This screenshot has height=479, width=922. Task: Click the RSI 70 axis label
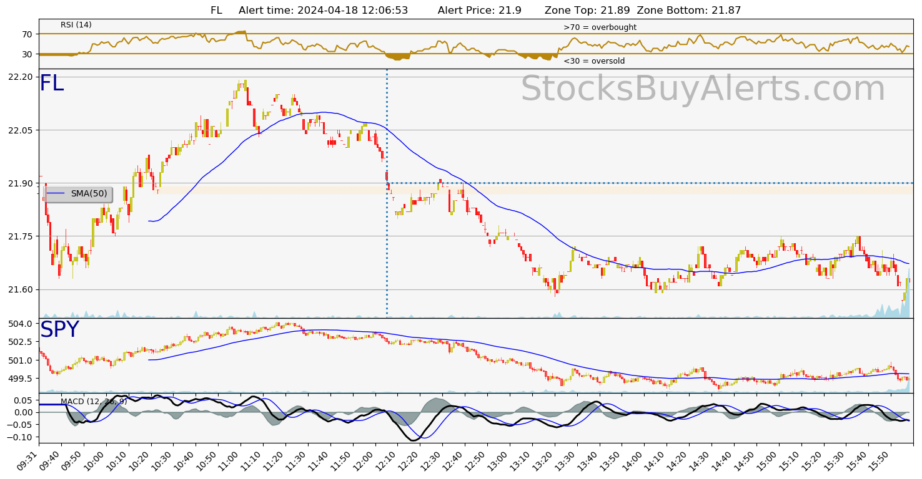(x=27, y=34)
